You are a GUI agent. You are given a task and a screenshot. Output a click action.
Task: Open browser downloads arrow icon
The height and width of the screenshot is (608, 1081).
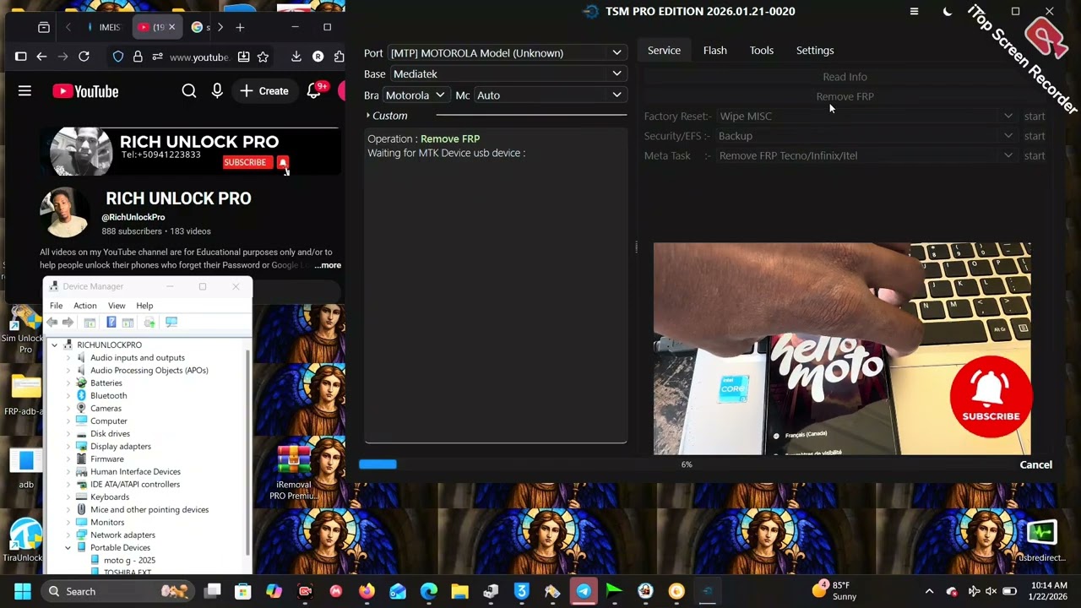click(x=296, y=57)
